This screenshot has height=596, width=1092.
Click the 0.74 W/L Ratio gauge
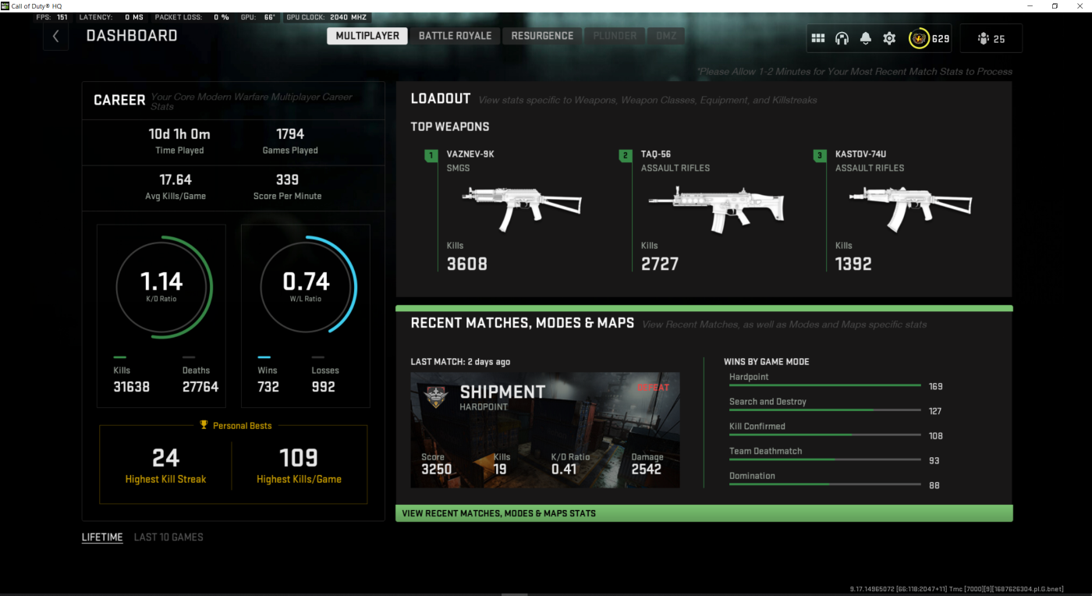[307, 286]
